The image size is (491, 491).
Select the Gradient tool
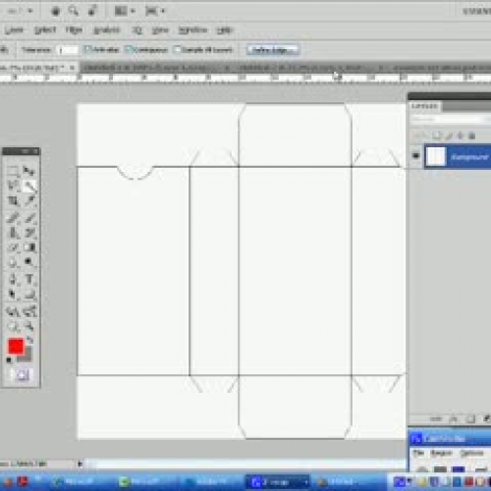(29, 247)
